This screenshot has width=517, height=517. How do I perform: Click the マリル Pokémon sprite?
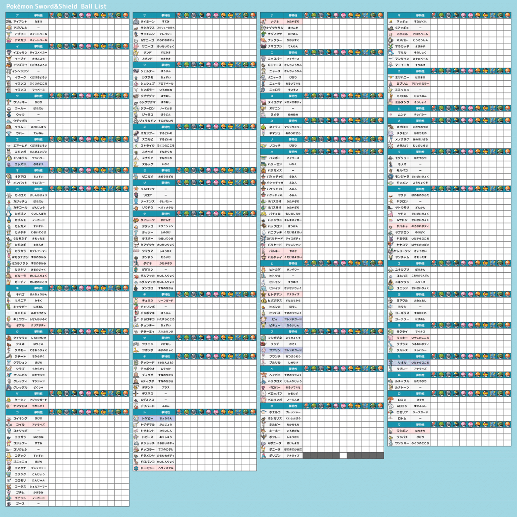[391, 53]
